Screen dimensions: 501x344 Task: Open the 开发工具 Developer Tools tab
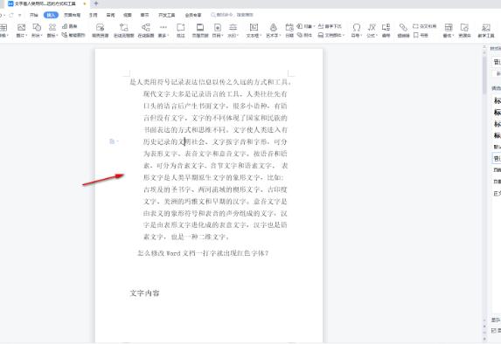pyautogui.click(x=166, y=15)
